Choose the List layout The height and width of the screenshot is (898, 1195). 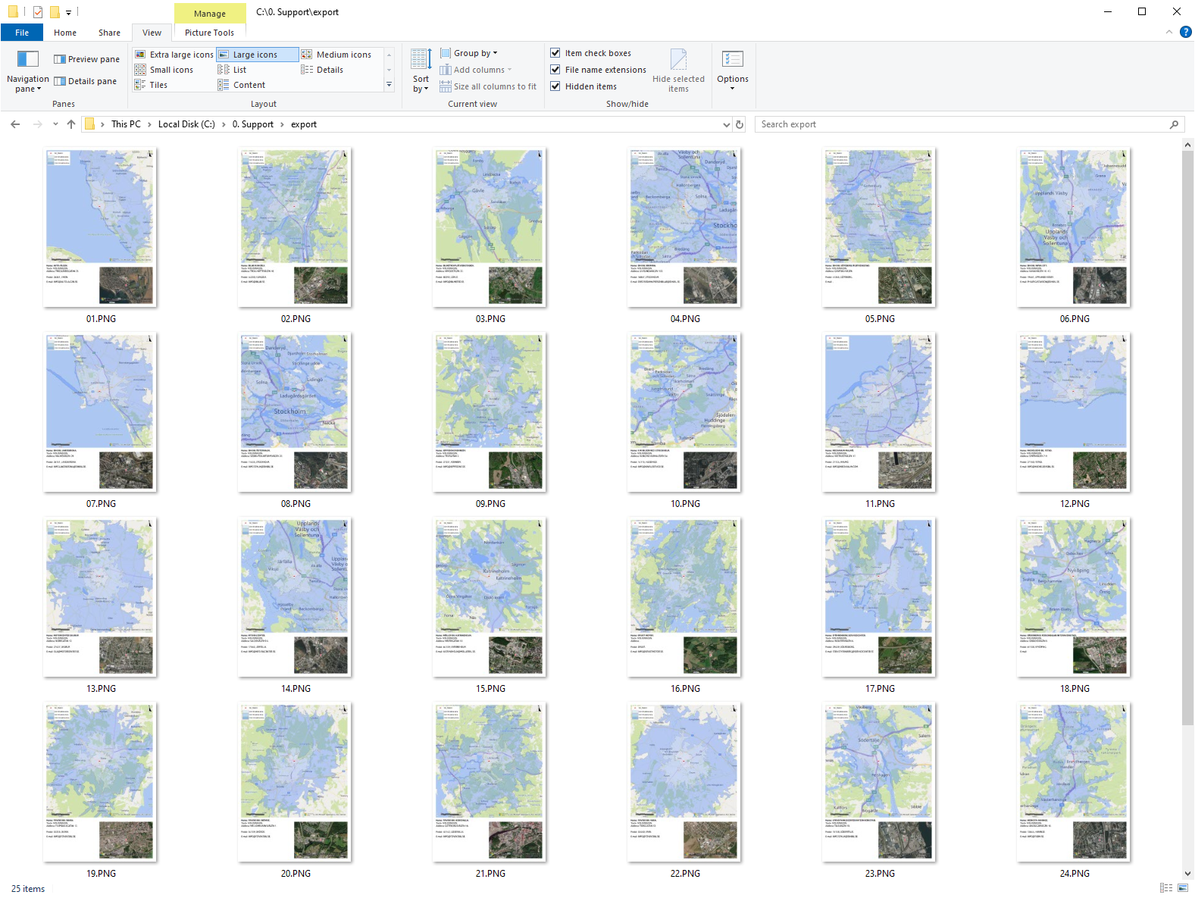[x=233, y=70]
